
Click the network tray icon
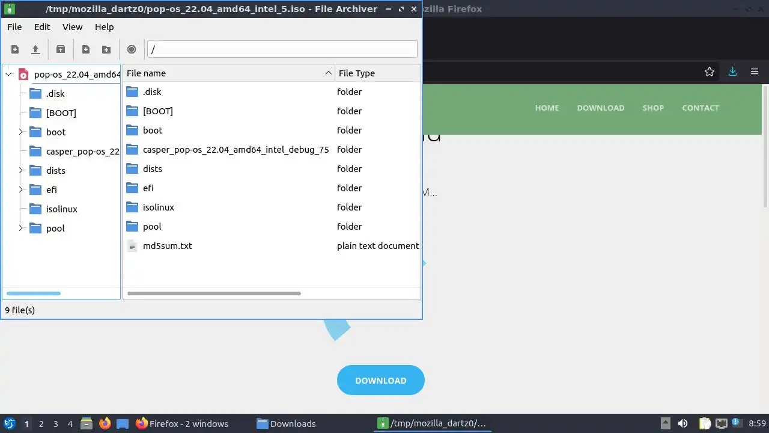click(x=721, y=423)
